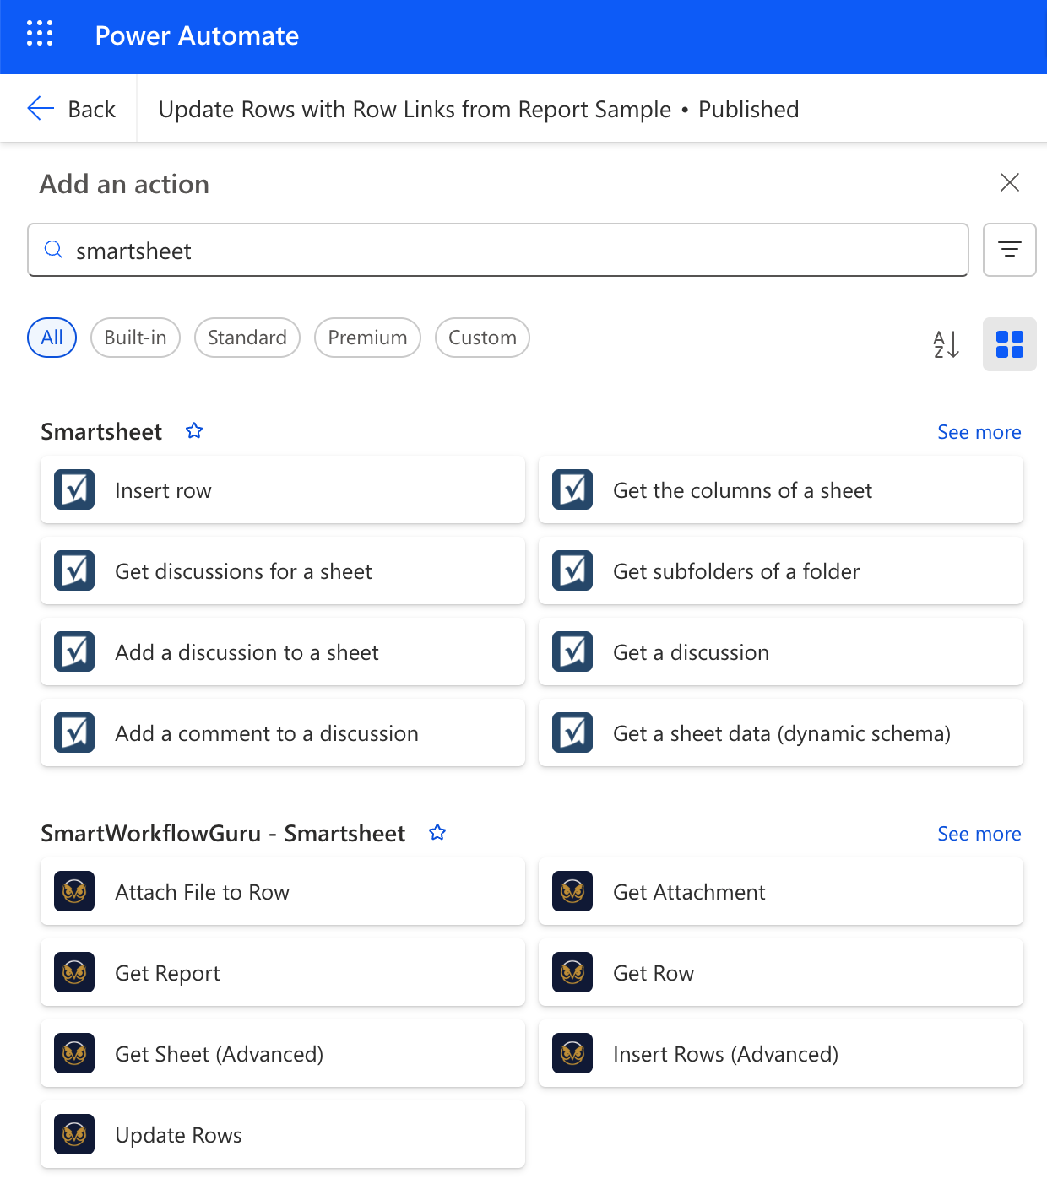The image size is (1047, 1200).
Task: Click the Add a comment to a discussion icon
Action: [74, 732]
